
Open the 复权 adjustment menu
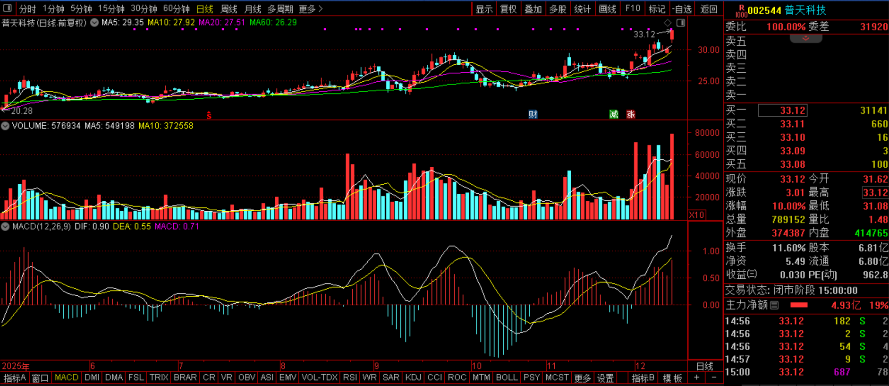[508, 9]
